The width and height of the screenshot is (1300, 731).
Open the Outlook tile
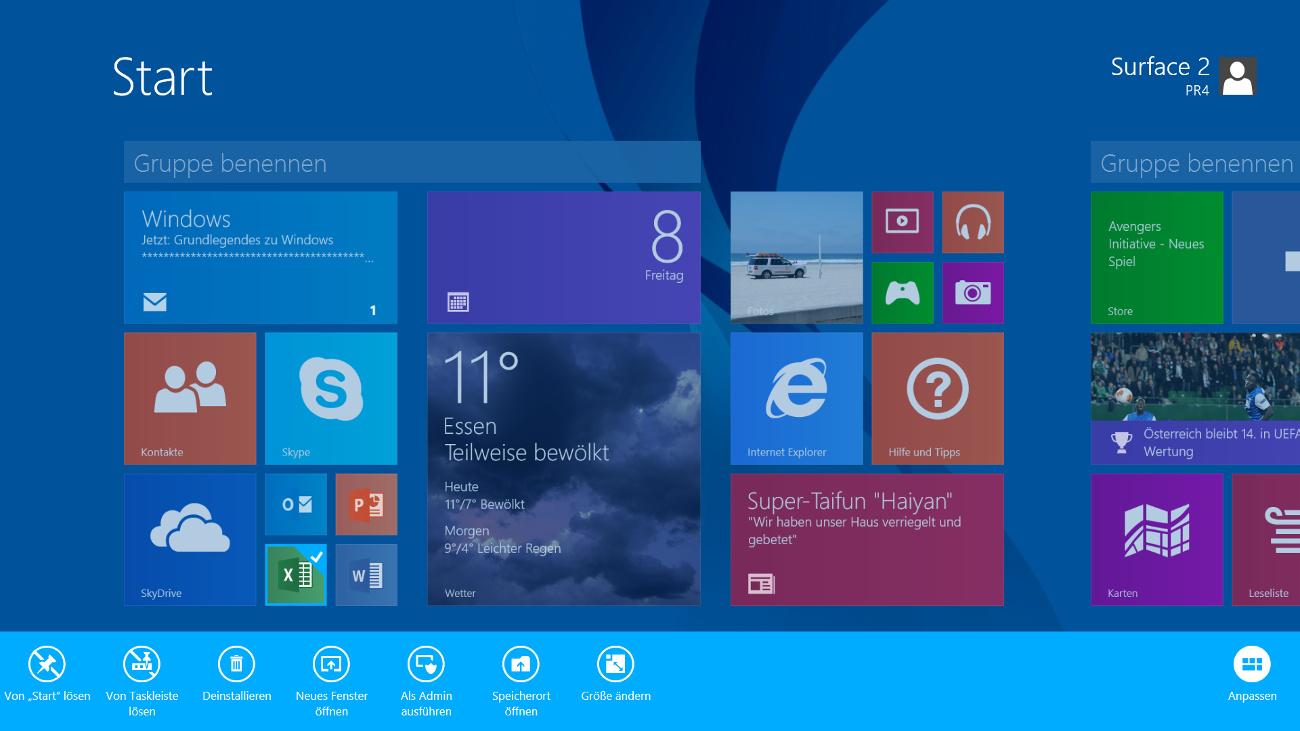click(x=296, y=504)
